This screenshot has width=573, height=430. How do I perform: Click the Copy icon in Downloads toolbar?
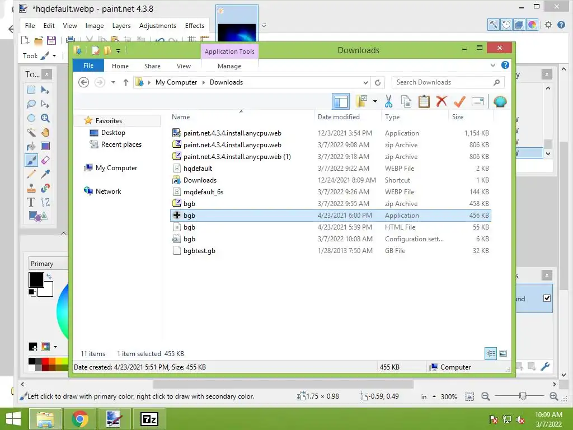pyautogui.click(x=406, y=102)
